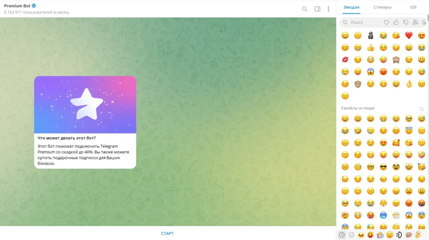This screenshot has height=240, width=429.
Task: Pick the red lips kiss mark emoji
Action: click(345, 59)
